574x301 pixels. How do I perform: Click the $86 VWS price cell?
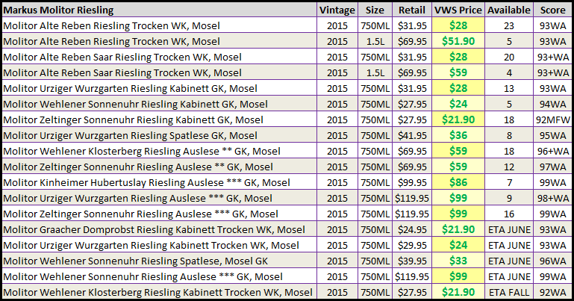(458, 182)
